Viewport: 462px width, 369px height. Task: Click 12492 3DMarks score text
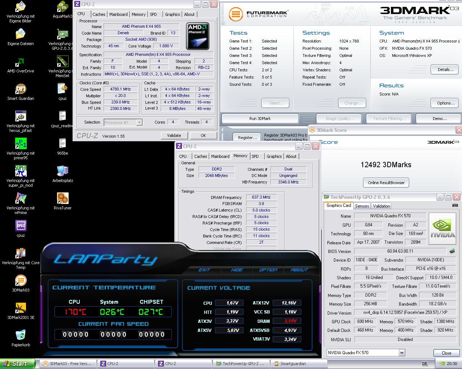386,165
